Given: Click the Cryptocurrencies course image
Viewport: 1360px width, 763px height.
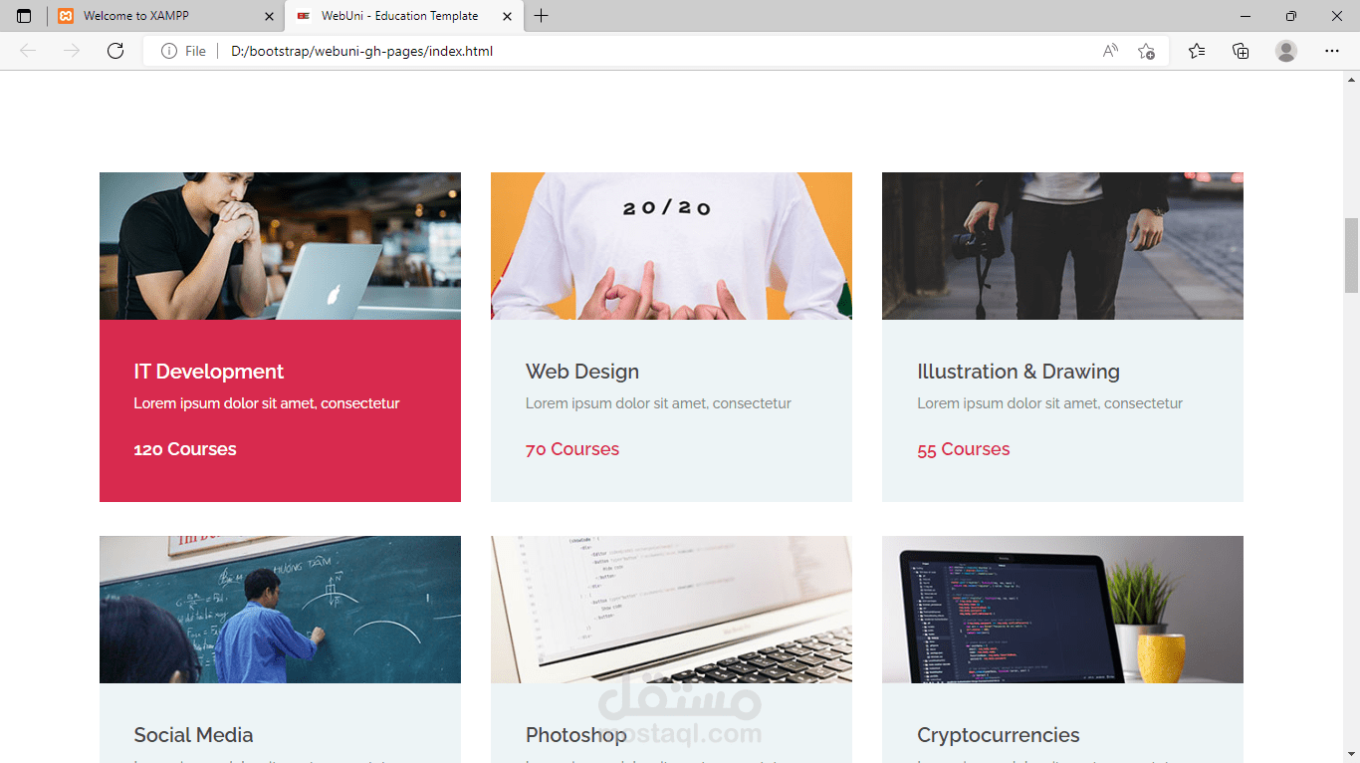Looking at the screenshot, I should point(1062,610).
